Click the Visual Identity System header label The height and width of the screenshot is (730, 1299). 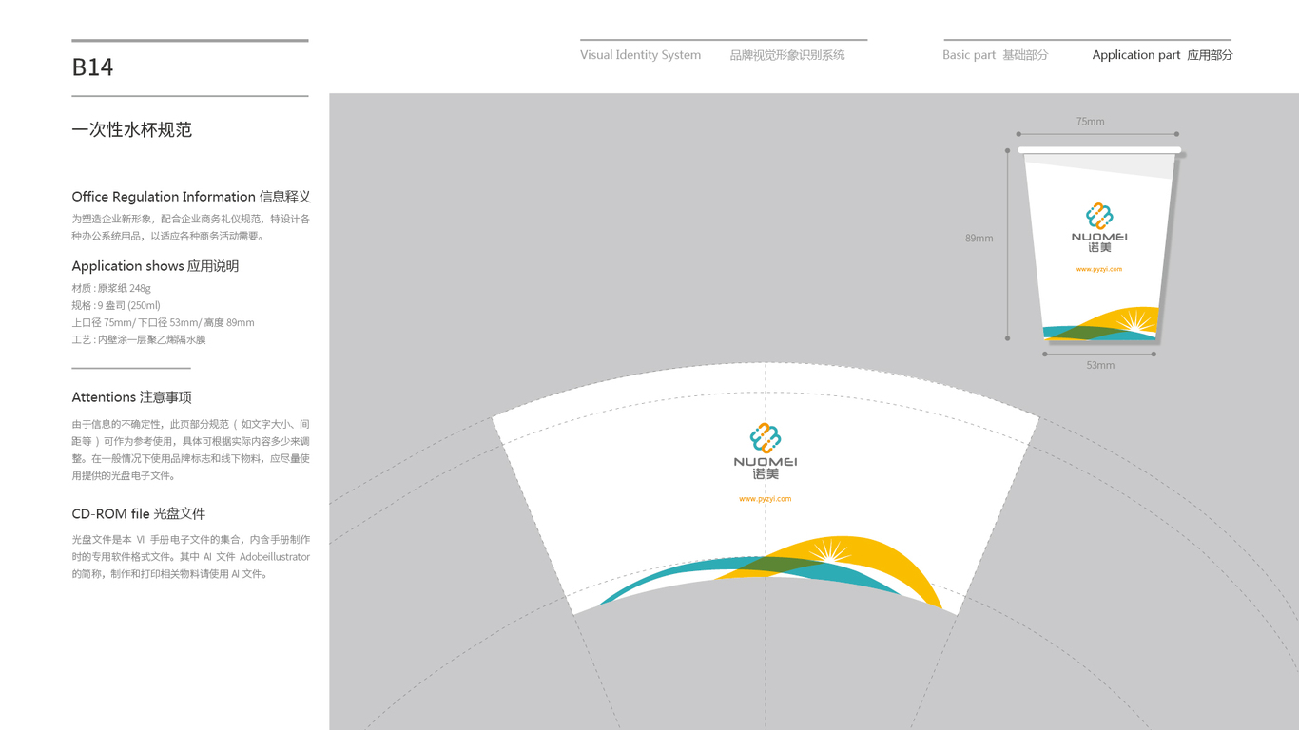coord(640,55)
